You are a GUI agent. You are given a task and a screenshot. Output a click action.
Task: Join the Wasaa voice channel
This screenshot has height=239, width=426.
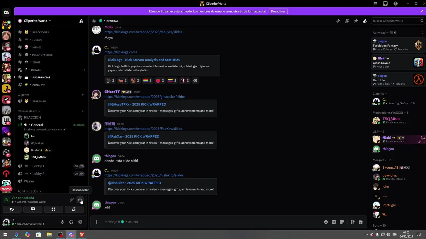[x=52, y=181]
